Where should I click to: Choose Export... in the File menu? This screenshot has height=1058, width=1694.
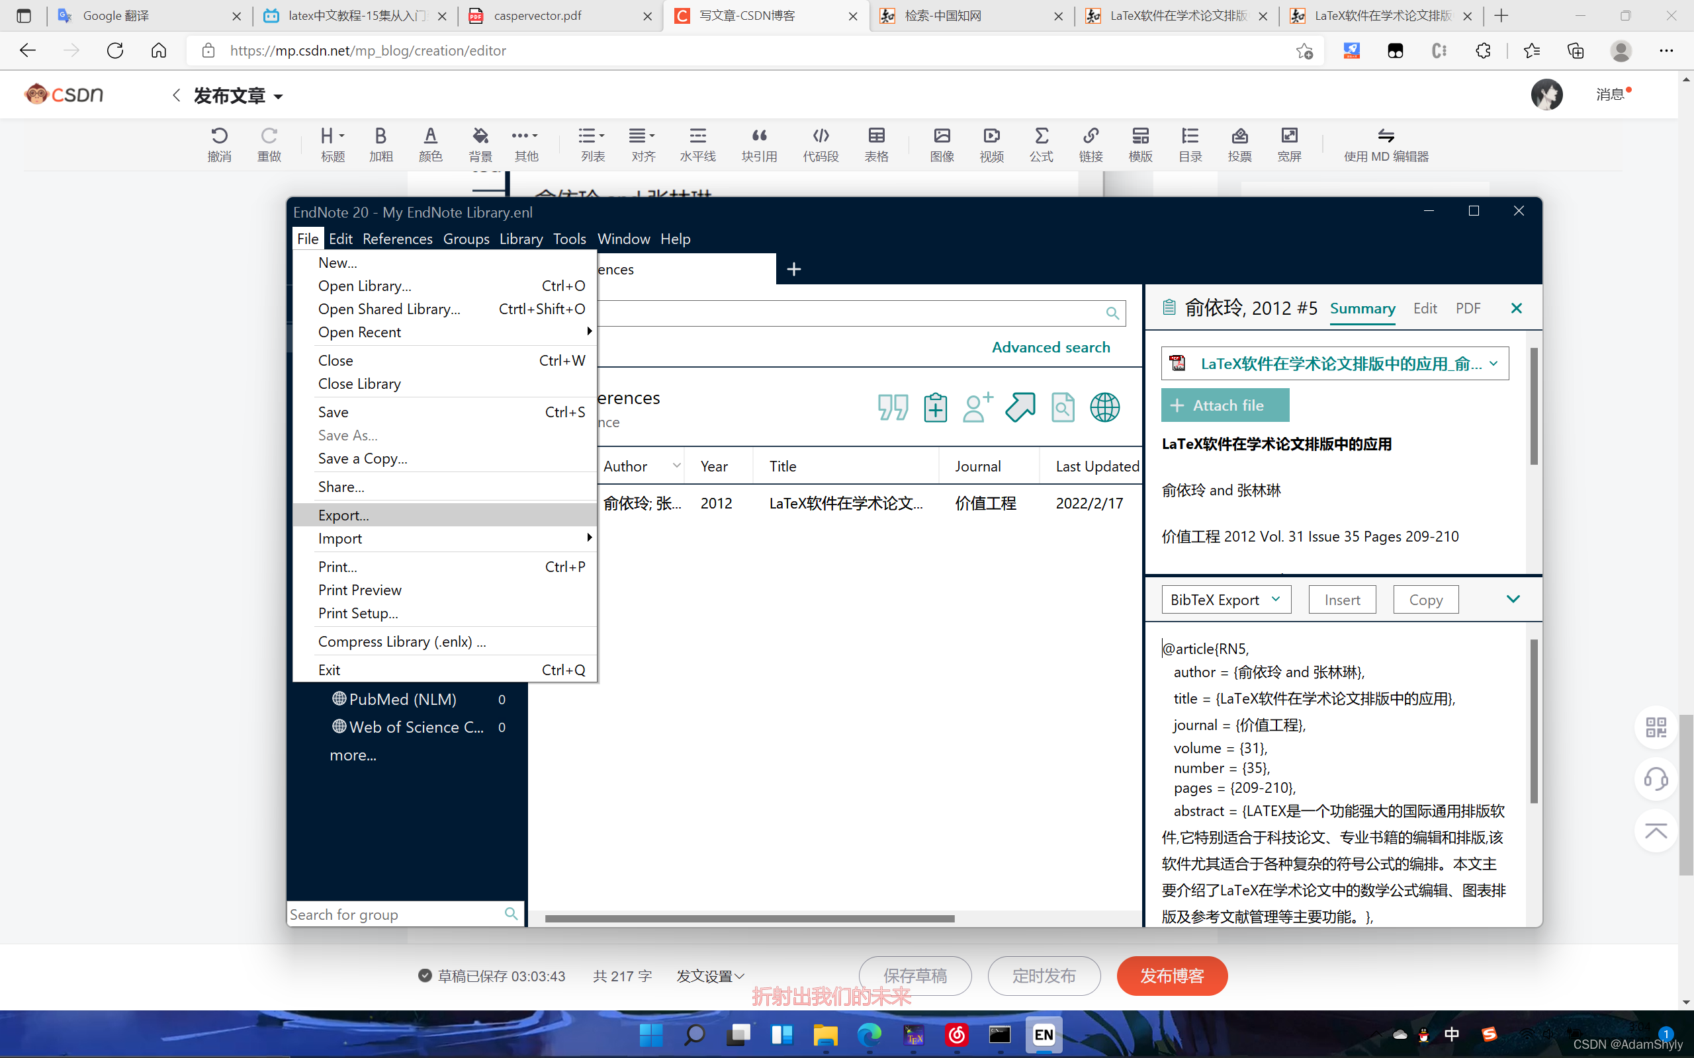pyautogui.click(x=343, y=515)
